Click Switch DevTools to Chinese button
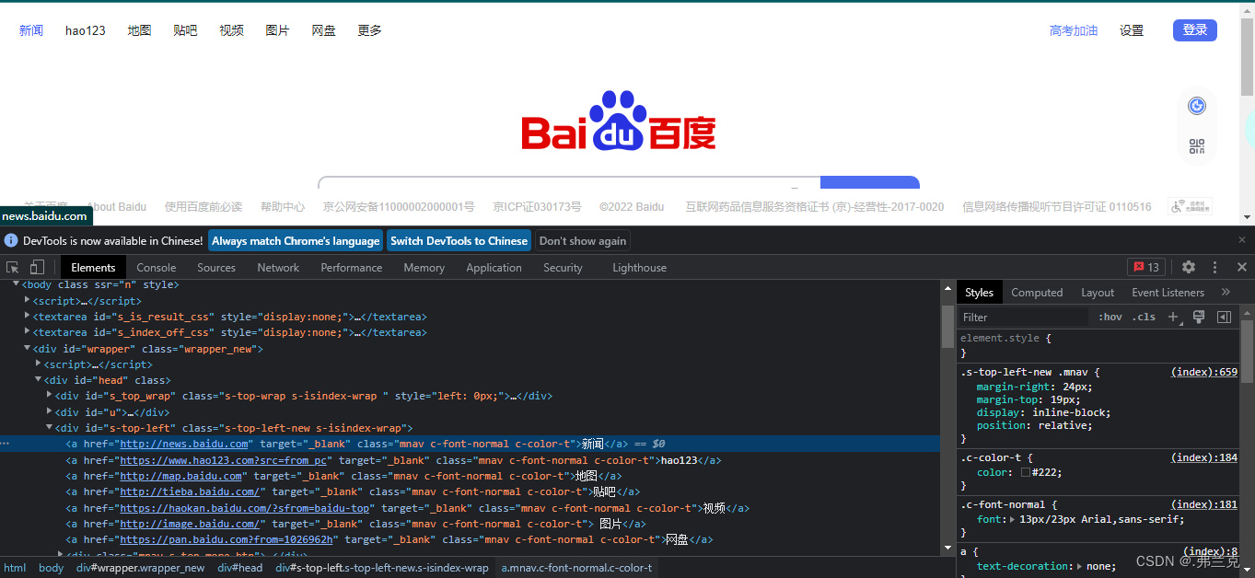 tap(459, 240)
